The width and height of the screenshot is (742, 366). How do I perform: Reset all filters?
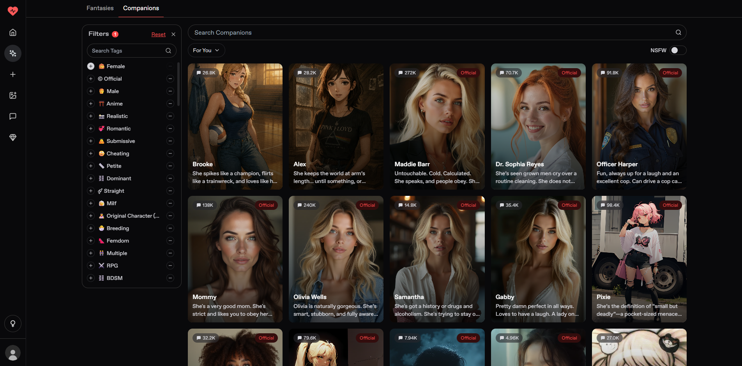(x=159, y=34)
